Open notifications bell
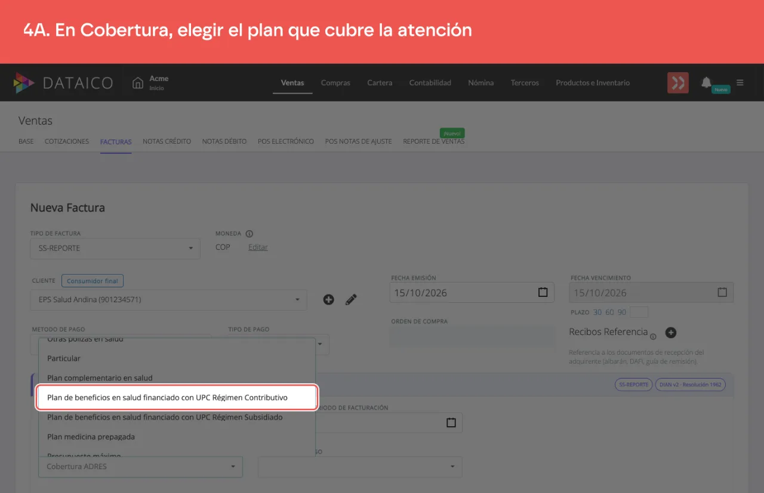 (x=706, y=82)
